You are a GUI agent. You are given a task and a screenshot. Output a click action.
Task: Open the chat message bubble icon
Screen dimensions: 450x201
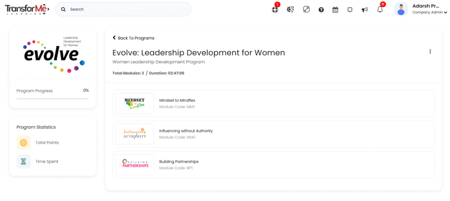350,10
